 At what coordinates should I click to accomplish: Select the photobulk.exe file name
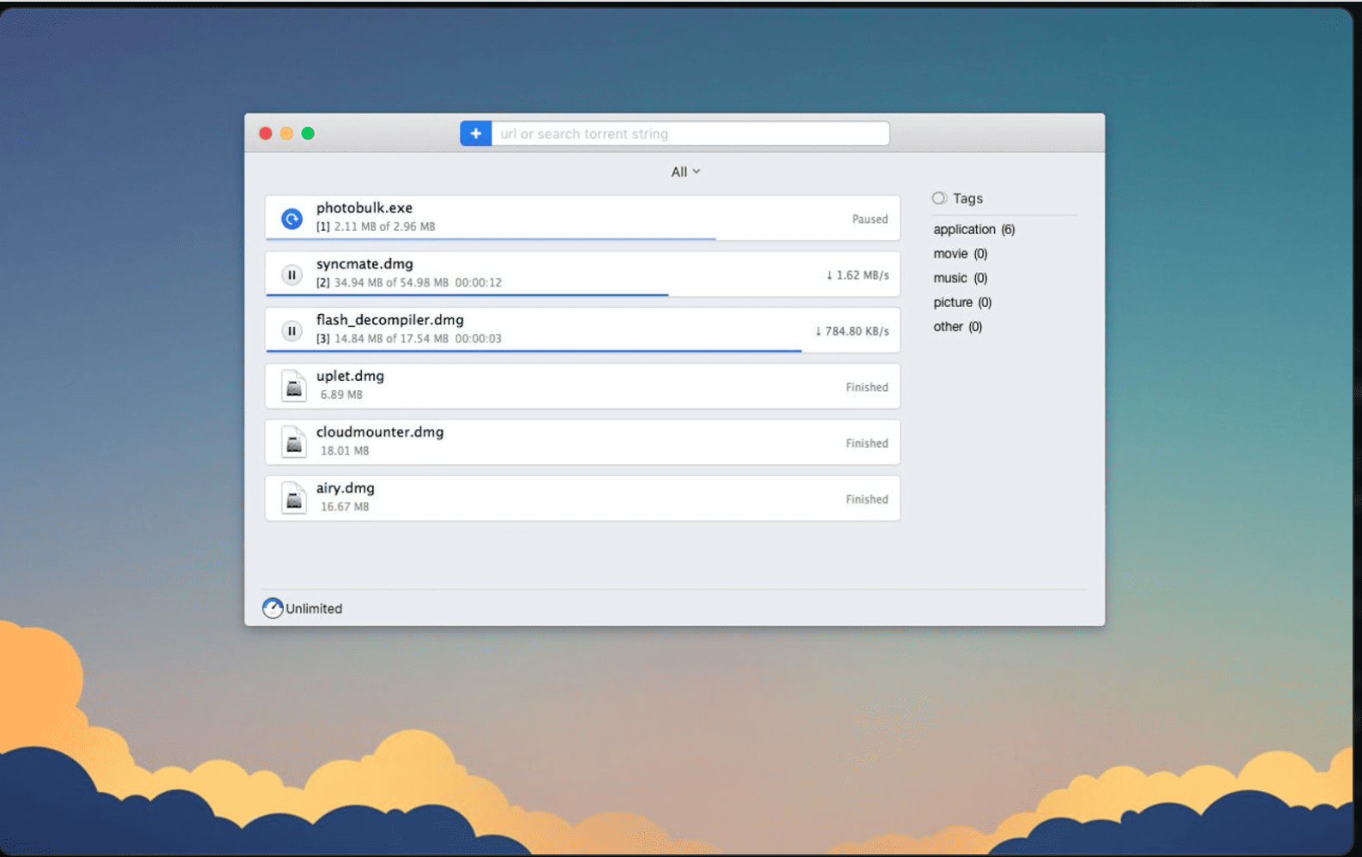click(365, 208)
